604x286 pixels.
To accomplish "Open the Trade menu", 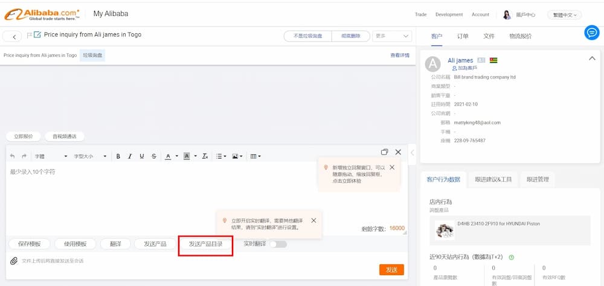I will [420, 14].
